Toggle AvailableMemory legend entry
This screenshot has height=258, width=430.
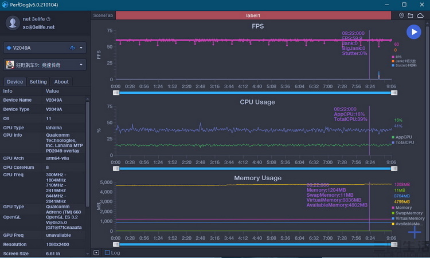point(407,224)
